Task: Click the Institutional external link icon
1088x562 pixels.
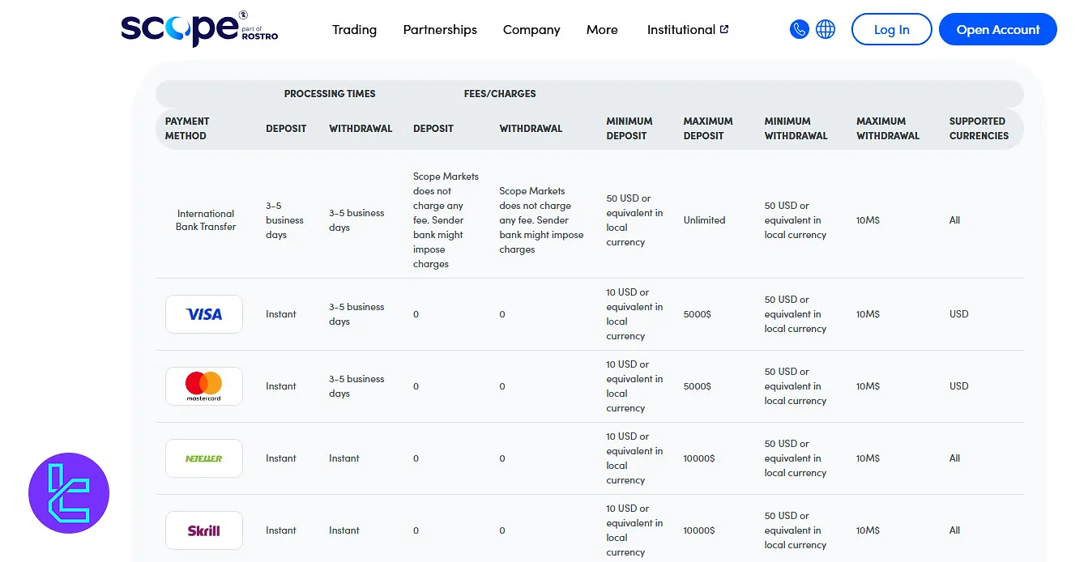Action: (x=724, y=29)
